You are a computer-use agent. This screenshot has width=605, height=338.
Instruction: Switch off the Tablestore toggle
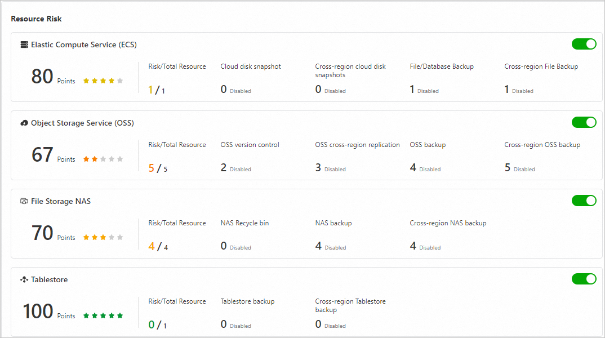point(584,279)
